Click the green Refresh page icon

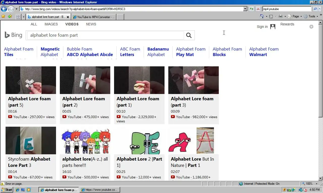click(x=252, y=9)
